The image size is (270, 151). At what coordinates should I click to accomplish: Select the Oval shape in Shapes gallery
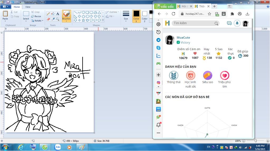tap(83, 12)
